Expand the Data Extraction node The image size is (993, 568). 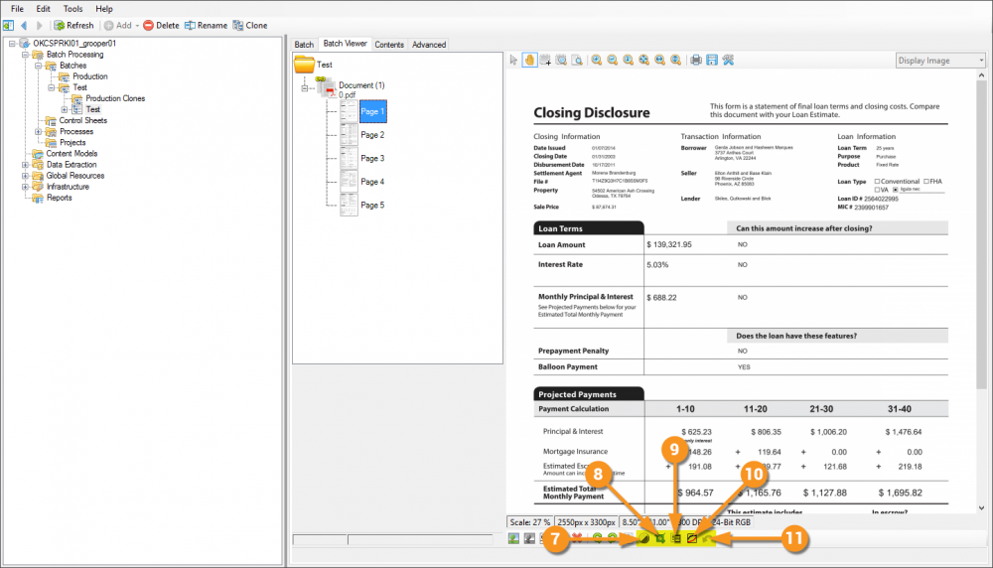tap(26, 165)
